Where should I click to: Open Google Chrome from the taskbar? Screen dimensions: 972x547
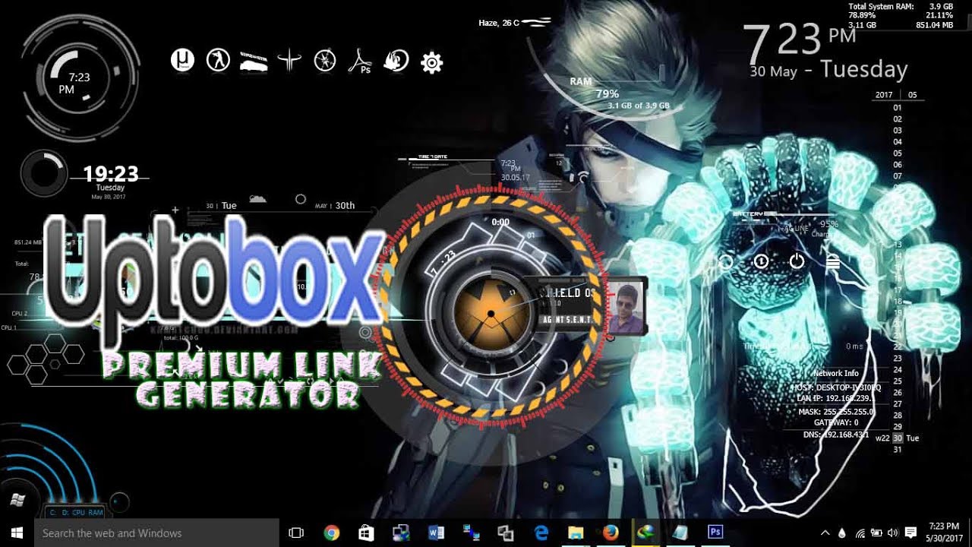331,533
